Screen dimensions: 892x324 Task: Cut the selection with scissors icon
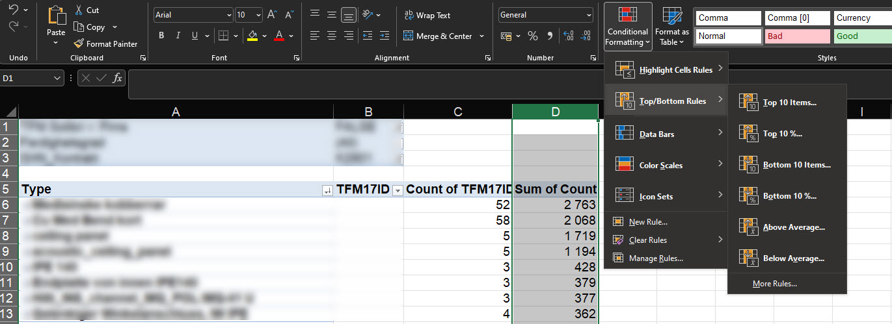(x=79, y=10)
